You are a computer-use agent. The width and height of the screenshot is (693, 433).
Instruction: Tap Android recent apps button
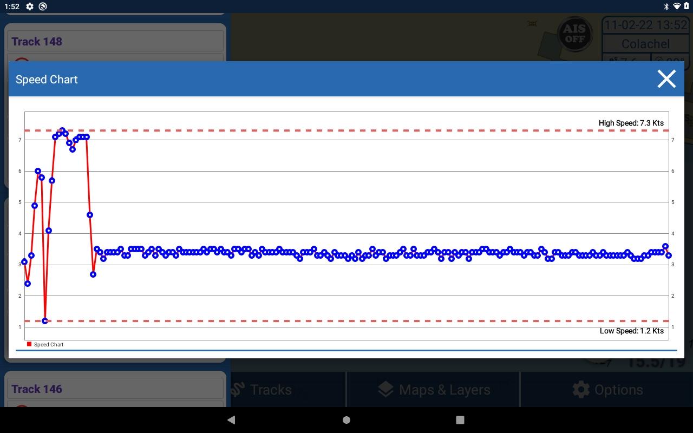coord(460,420)
